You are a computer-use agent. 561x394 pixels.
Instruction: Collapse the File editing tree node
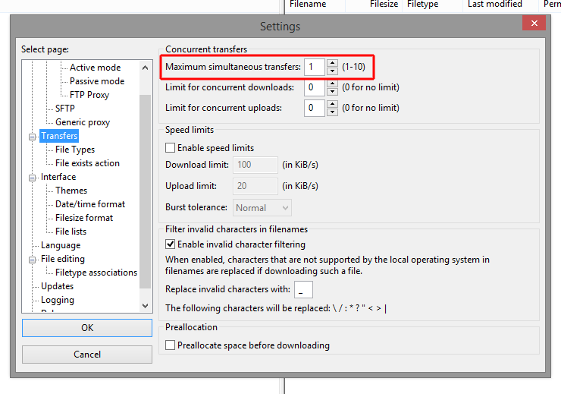(33, 260)
